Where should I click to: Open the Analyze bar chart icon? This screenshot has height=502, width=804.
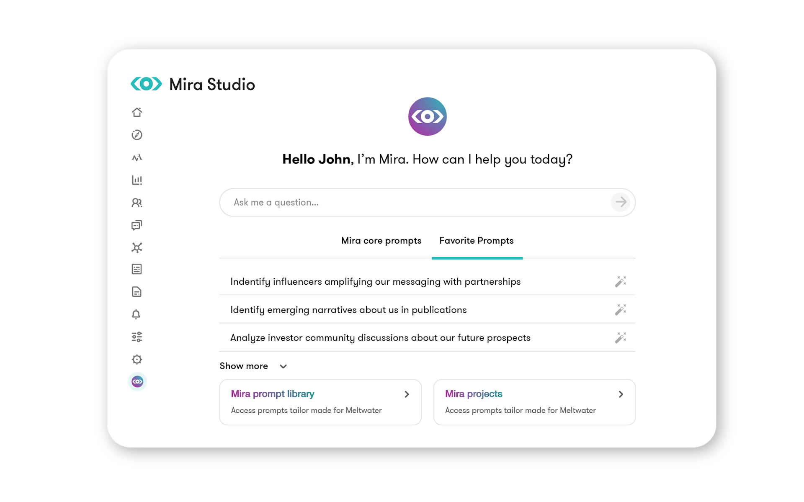(x=137, y=180)
